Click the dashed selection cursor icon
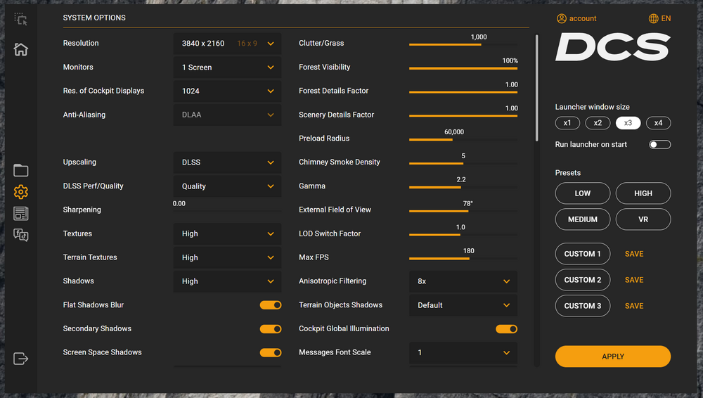The image size is (703, 398). pos(21,19)
